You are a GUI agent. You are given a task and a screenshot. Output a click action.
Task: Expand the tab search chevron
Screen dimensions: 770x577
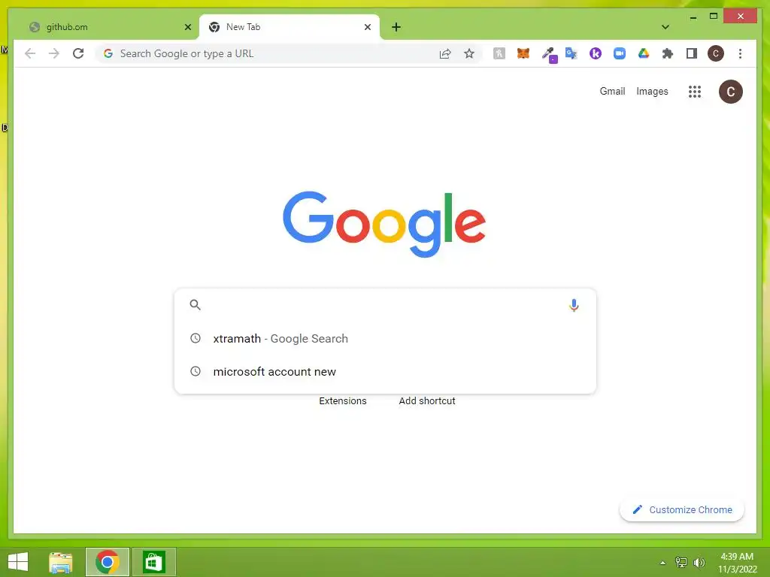point(665,27)
